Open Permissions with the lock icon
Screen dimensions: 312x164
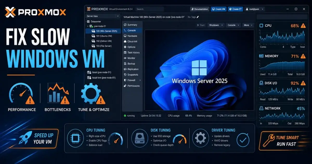pyautogui.click(x=132, y=86)
